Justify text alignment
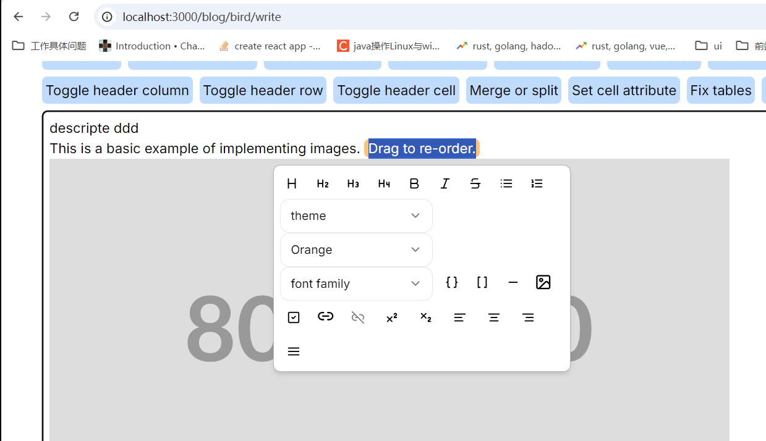 coord(294,351)
